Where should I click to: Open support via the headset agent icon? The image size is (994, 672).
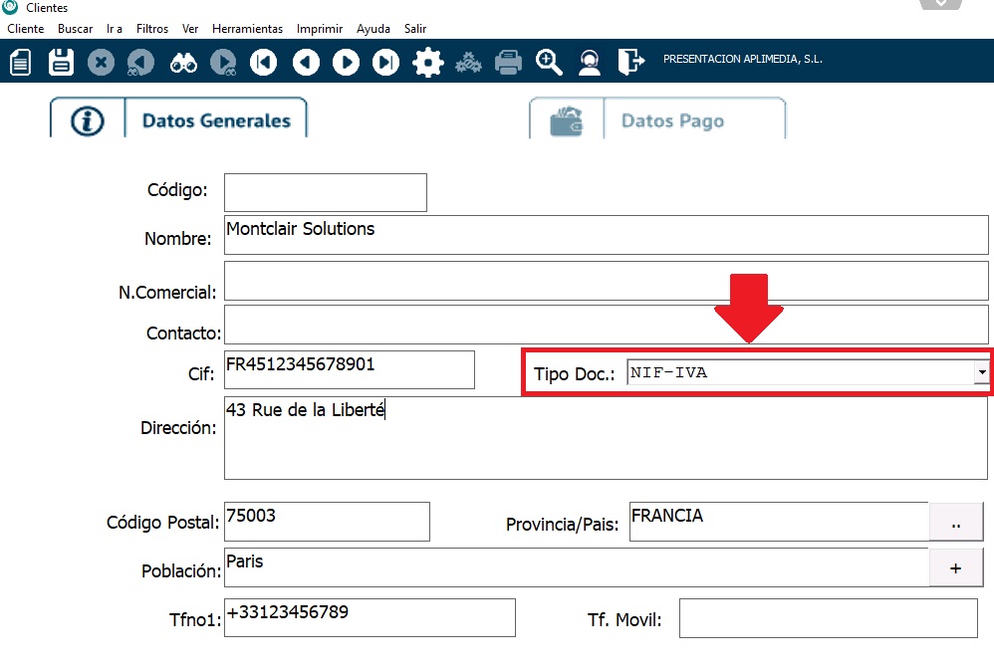pyautogui.click(x=590, y=63)
